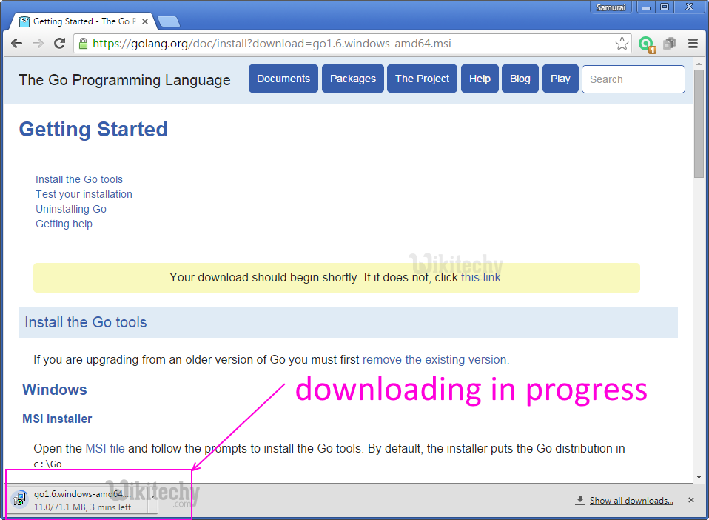
Task: Open the Packages section
Action: [352, 79]
